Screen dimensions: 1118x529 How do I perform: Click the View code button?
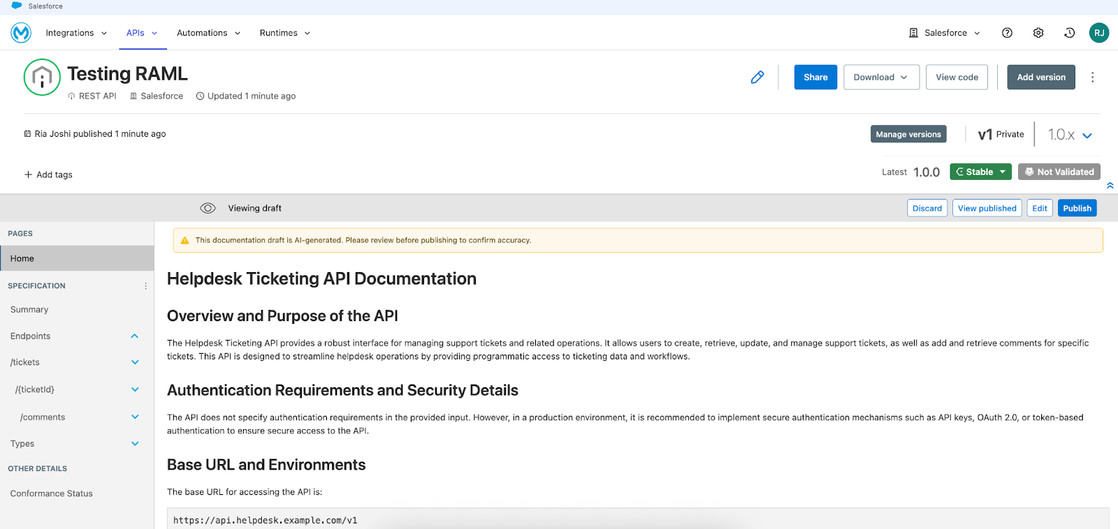[957, 77]
